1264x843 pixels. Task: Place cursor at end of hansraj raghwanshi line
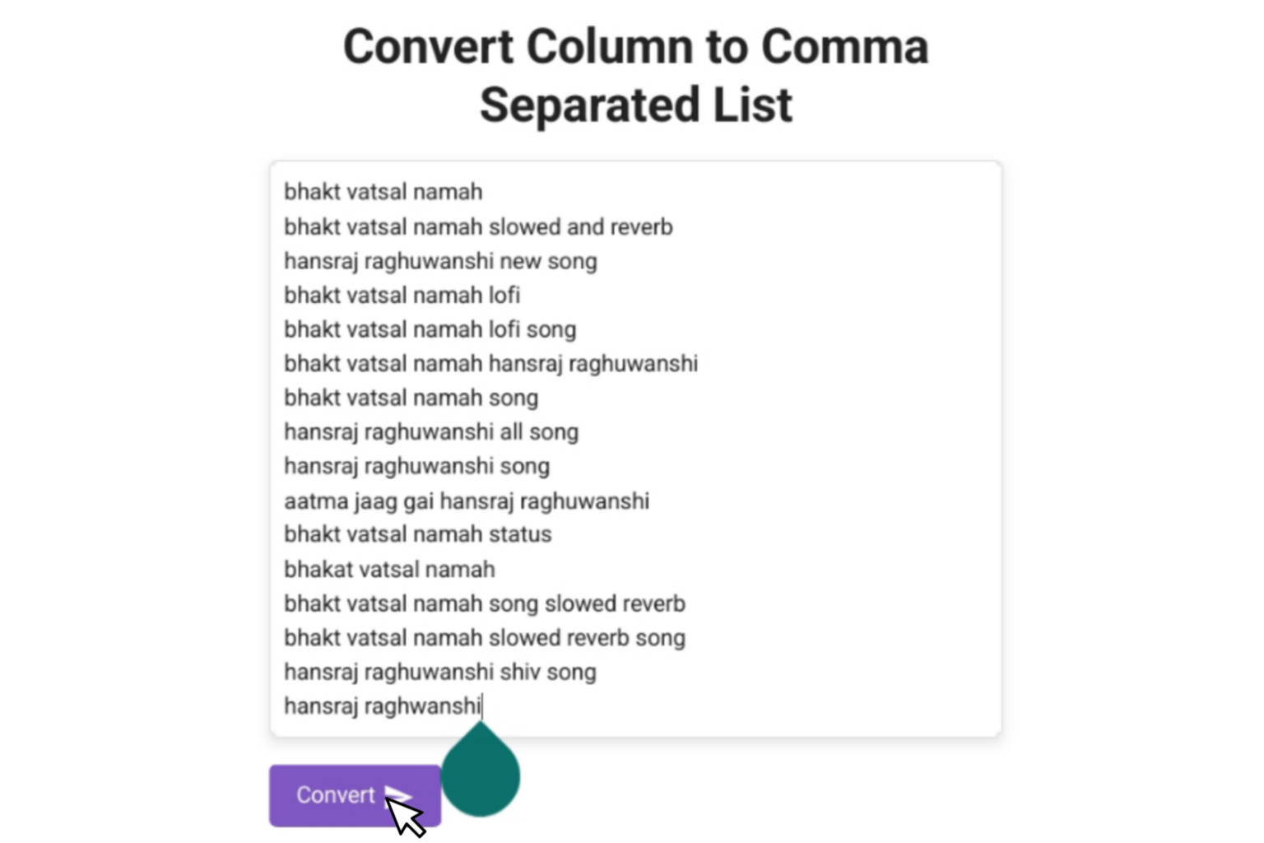pos(483,706)
